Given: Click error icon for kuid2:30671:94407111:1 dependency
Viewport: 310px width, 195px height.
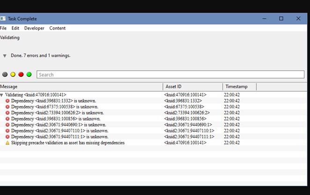Looking at the screenshot, I should coord(7,137).
